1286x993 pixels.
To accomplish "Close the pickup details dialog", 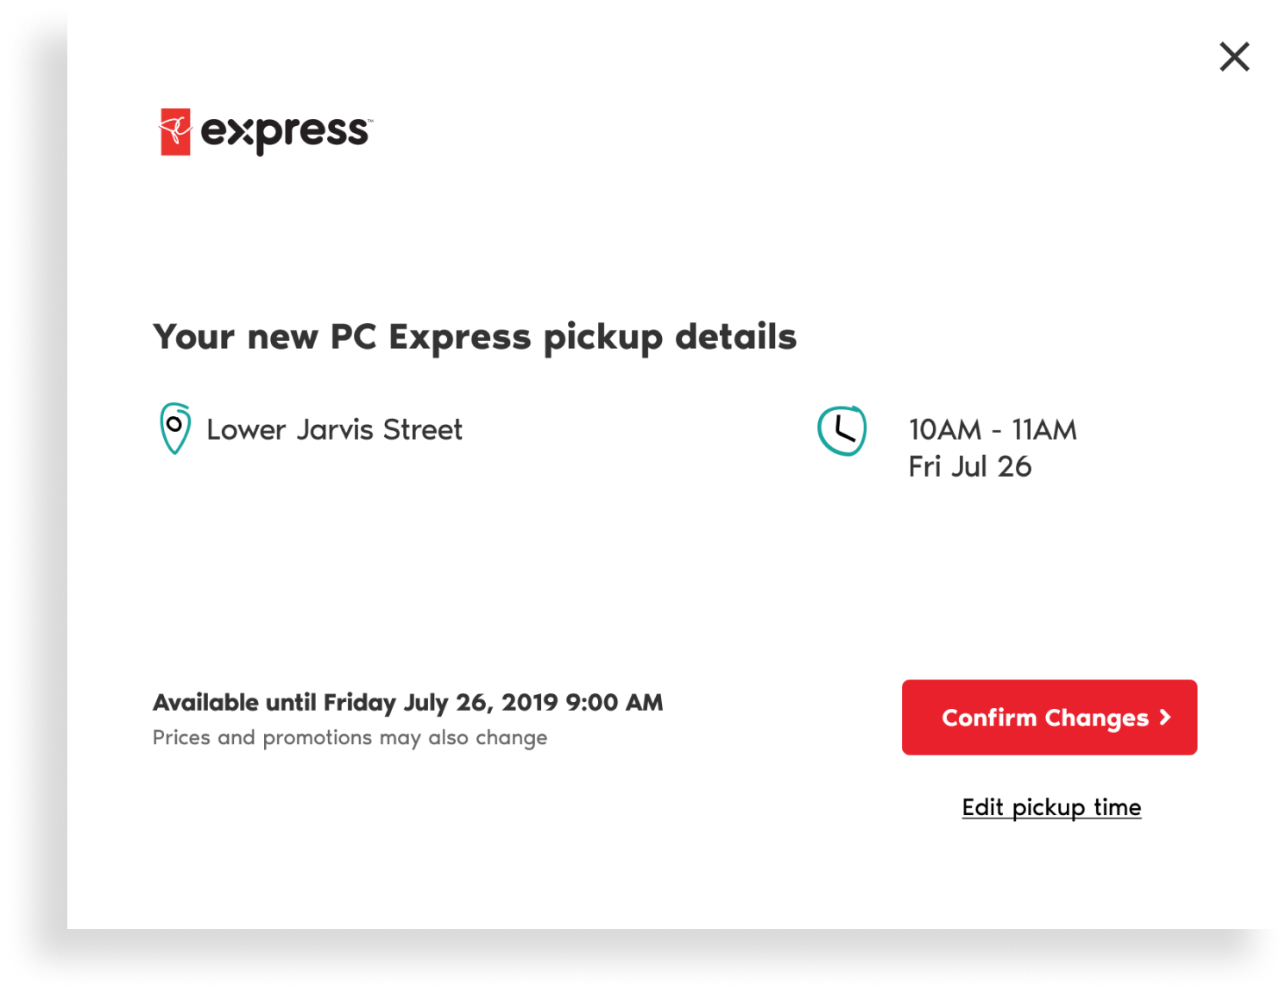I will (x=1234, y=57).
